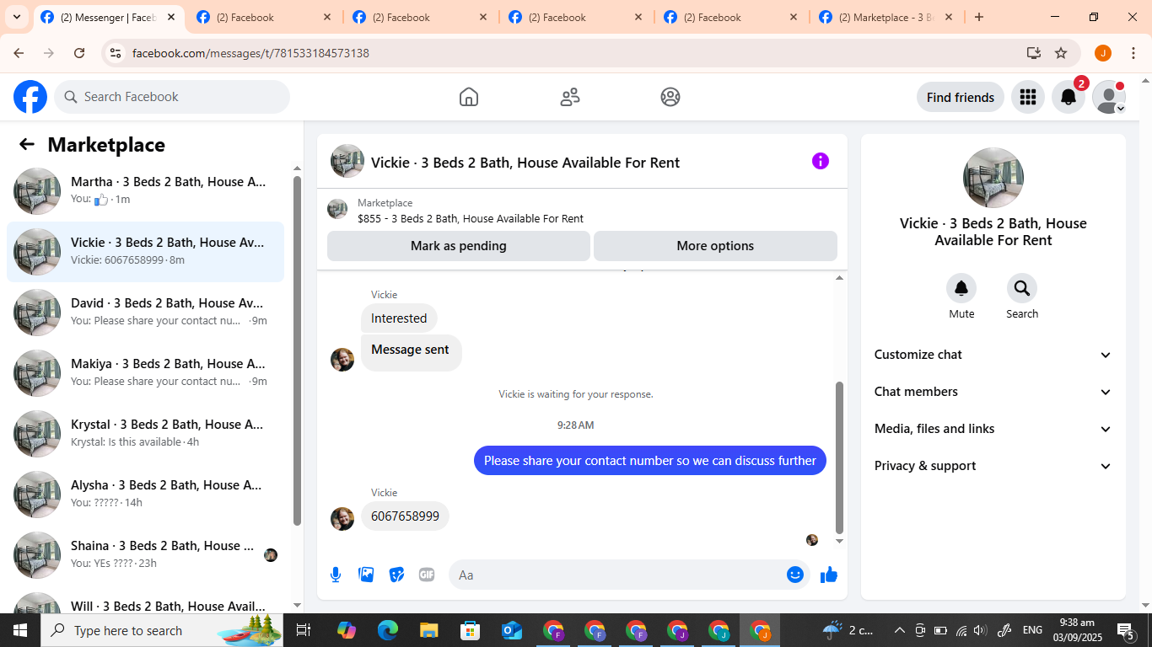This screenshot has height=647, width=1152.
Task: Open Chrome three-dot menu
Action: click(1132, 53)
